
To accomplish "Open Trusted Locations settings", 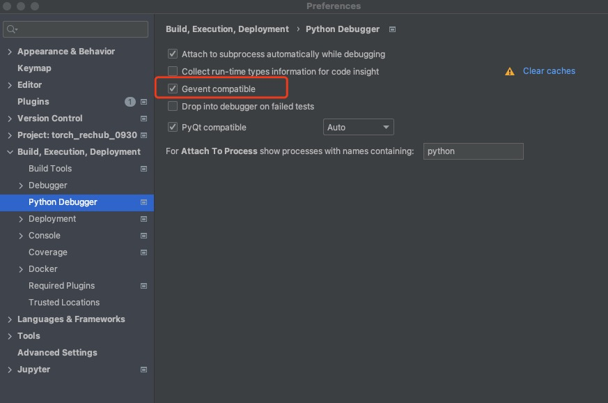I will (x=64, y=303).
